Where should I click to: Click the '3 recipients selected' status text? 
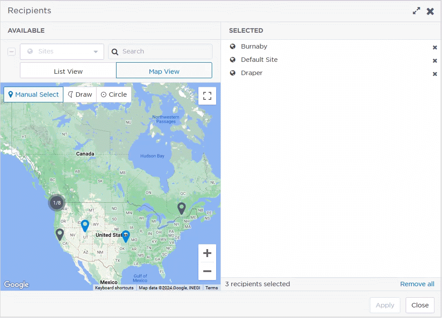coord(257,284)
